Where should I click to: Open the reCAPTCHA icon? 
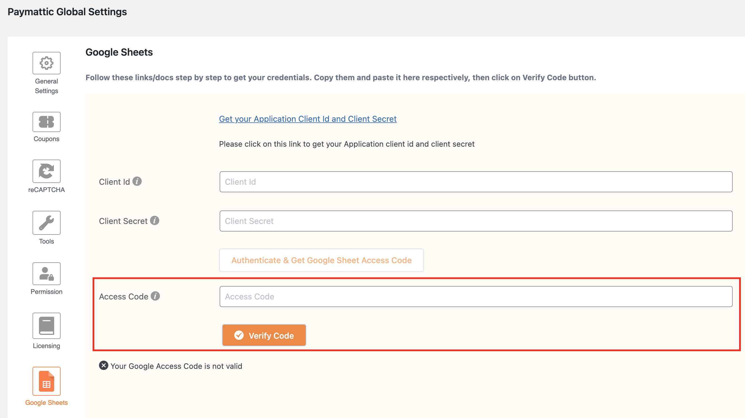point(46,171)
